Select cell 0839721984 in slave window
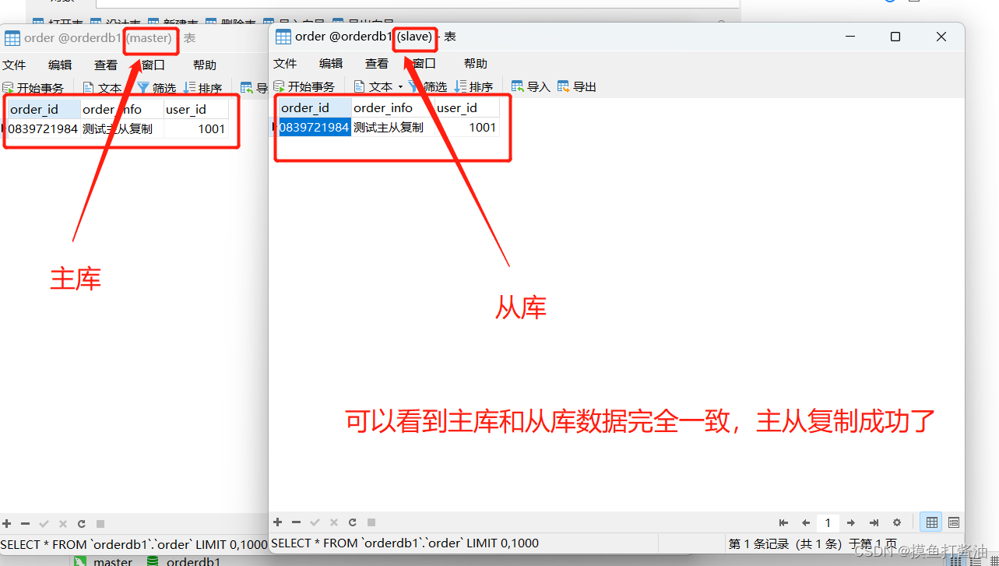The height and width of the screenshot is (566, 999). 315,127
